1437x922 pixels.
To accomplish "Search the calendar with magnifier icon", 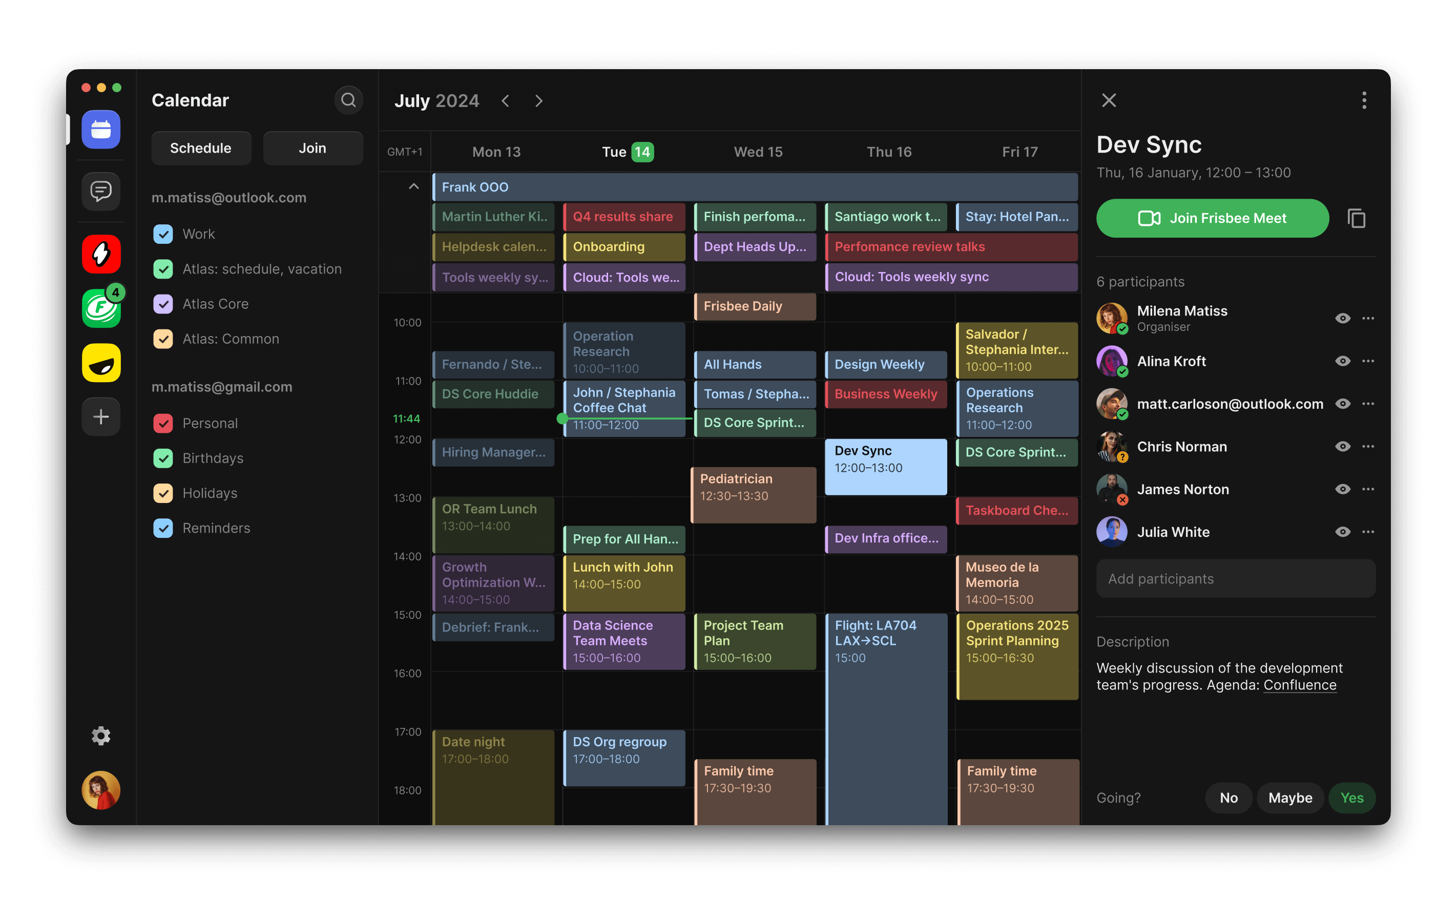I will (348, 100).
